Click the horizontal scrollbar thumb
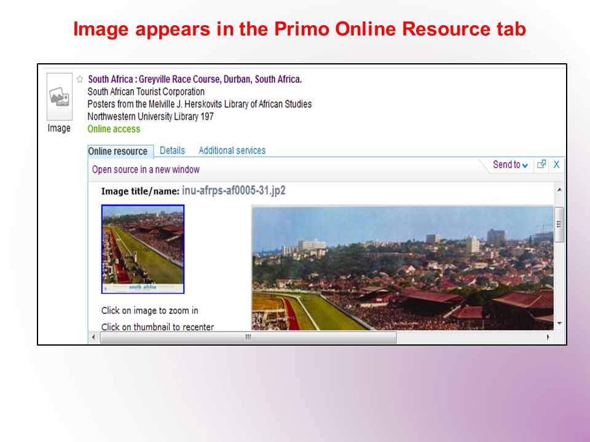 click(248, 337)
